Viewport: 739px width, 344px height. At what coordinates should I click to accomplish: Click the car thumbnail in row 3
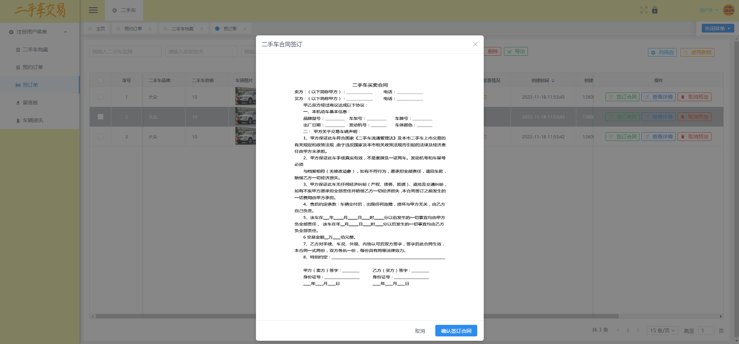(x=245, y=136)
